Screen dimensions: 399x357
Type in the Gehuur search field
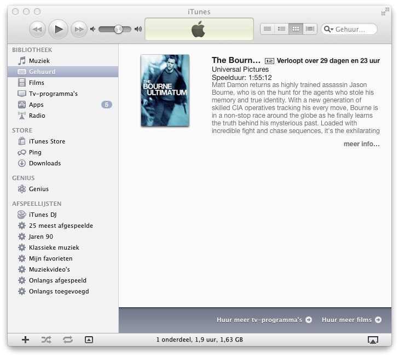click(353, 29)
